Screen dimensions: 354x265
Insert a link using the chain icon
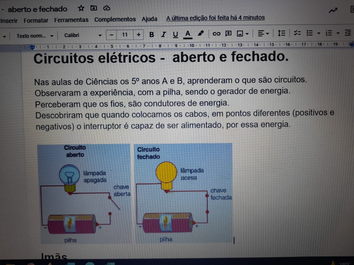[216, 34]
